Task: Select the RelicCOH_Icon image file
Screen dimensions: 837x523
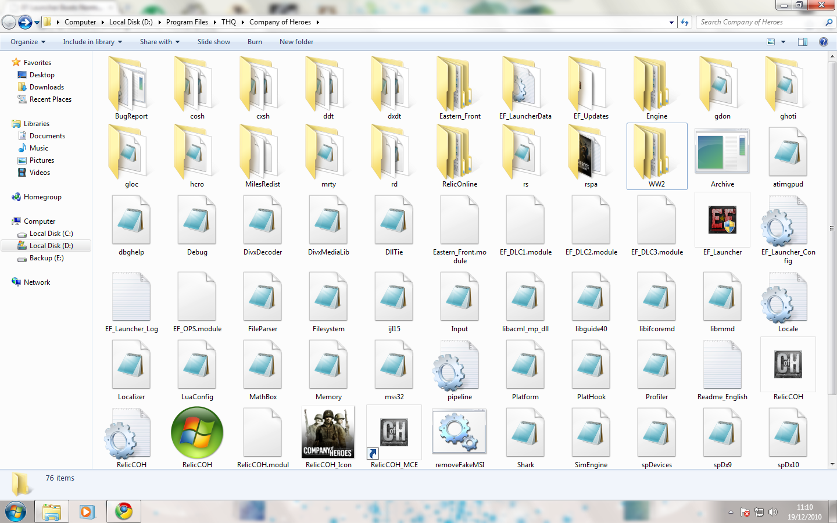Action: coord(328,437)
